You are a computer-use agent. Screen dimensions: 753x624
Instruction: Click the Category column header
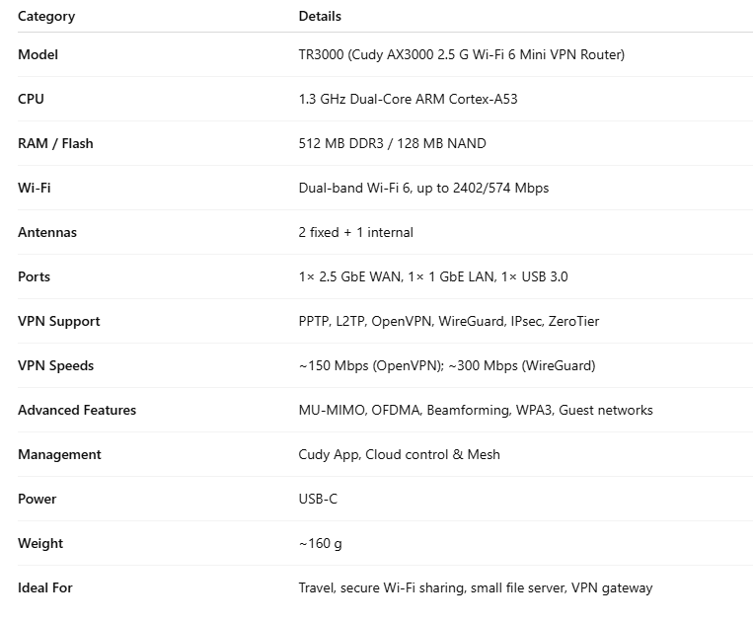[x=46, y=16]
